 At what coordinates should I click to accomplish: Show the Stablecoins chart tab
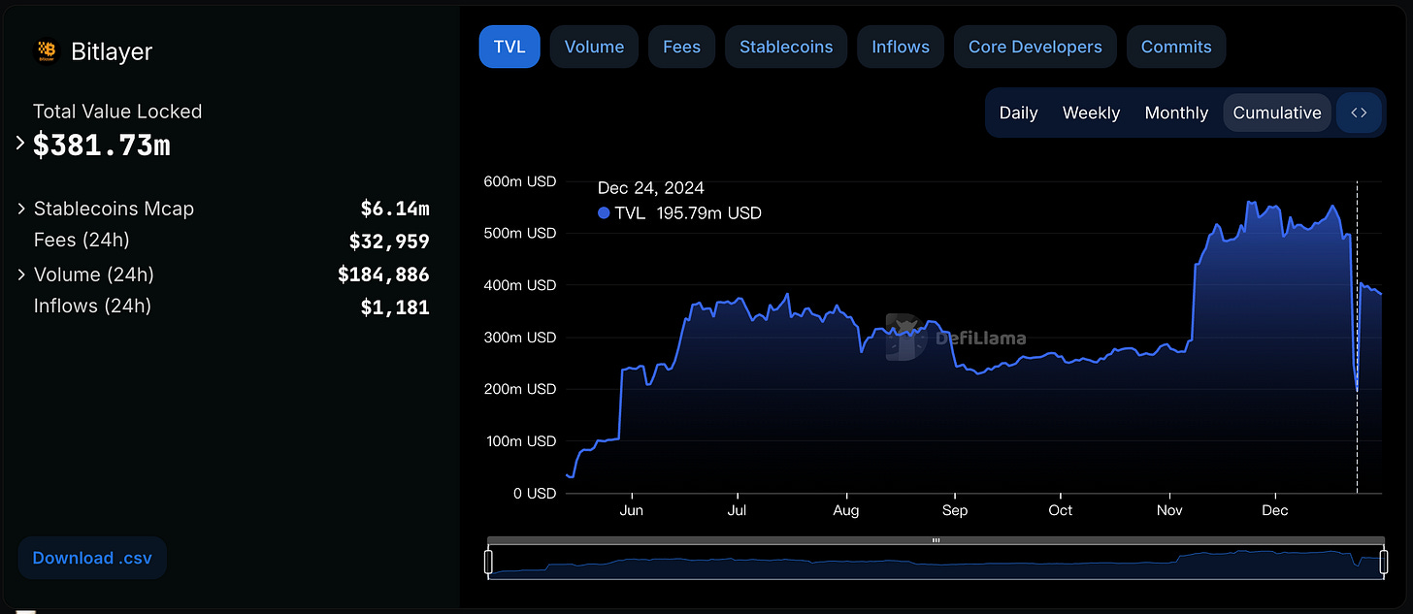click(786, 47)
